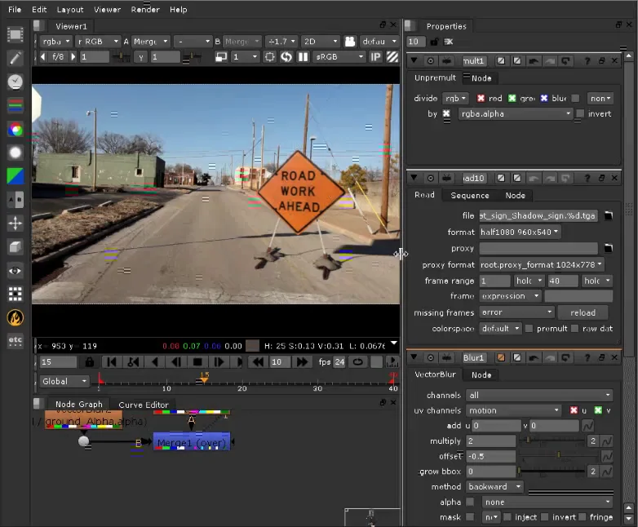Open the Image nodes toolbar icon
The width and height of the screenshot is (638, 527).
tap(15, 34)
